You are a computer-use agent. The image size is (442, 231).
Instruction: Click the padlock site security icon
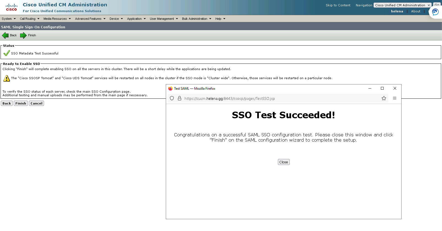click(x=180, y=98)
